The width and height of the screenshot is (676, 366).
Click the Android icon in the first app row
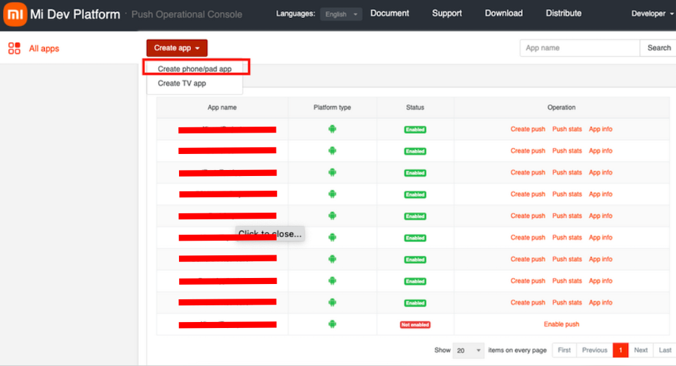pyautogui.click(x=332, y=129)
